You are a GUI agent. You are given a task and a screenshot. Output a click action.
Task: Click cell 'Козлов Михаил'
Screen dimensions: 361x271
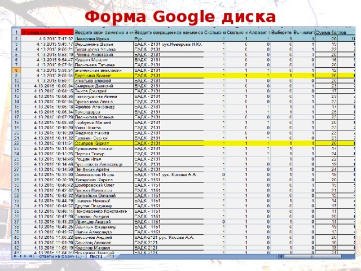coord(104,248)
